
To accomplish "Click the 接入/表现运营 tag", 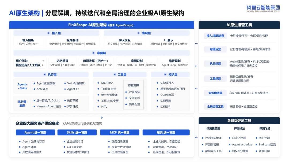I will point(215,36).
